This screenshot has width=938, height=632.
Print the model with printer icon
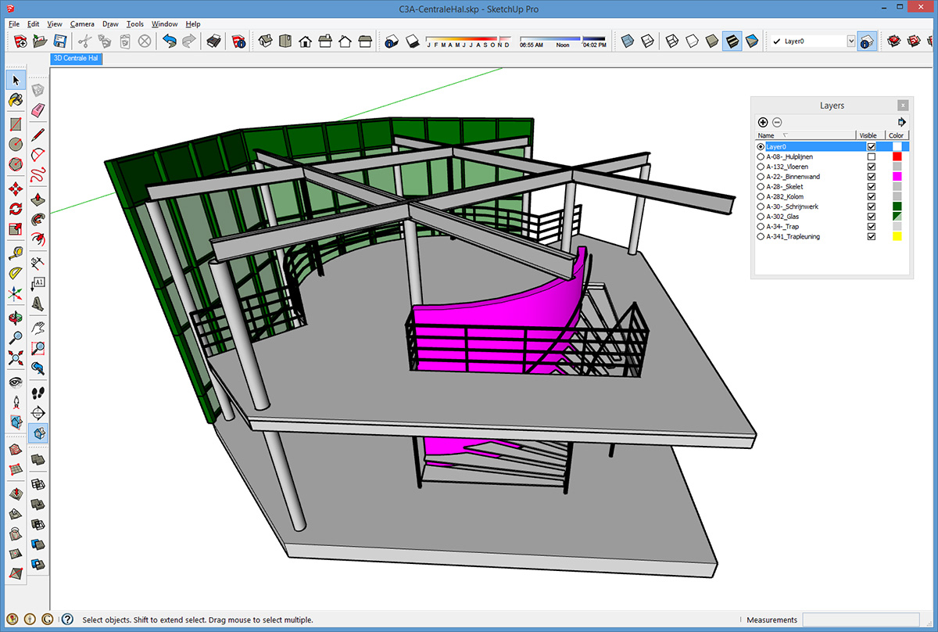tap(213, 41)
